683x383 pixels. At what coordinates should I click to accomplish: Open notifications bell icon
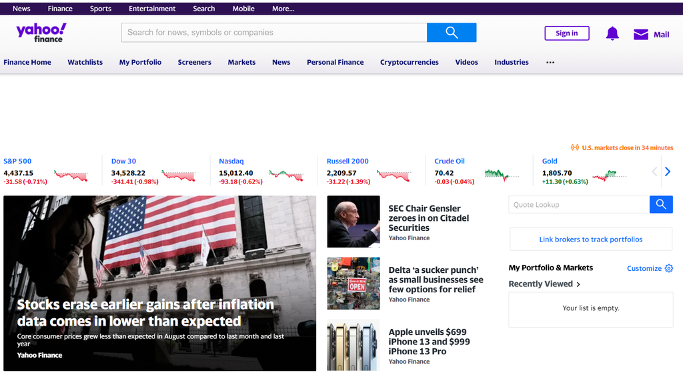point(612,33)
